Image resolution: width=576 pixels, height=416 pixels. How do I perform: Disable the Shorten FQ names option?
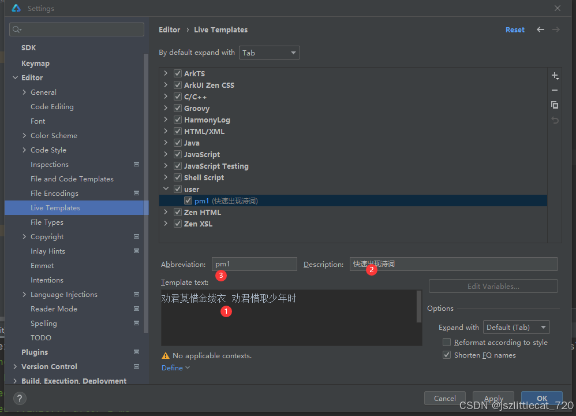[x=447, y=355]
